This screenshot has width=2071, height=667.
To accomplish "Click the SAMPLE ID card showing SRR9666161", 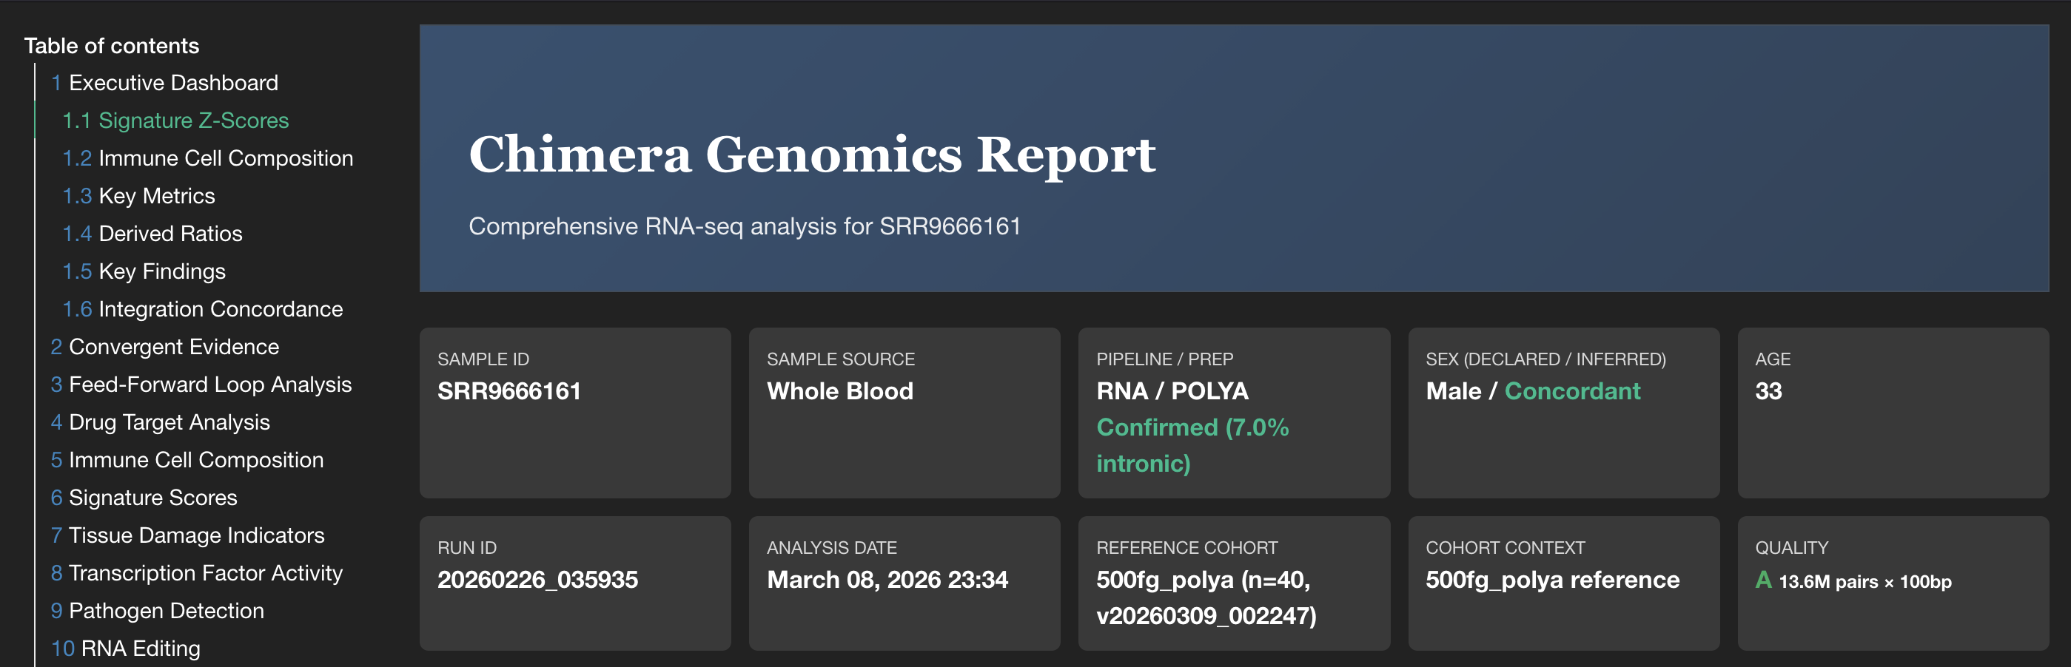I will coord(576,413).
